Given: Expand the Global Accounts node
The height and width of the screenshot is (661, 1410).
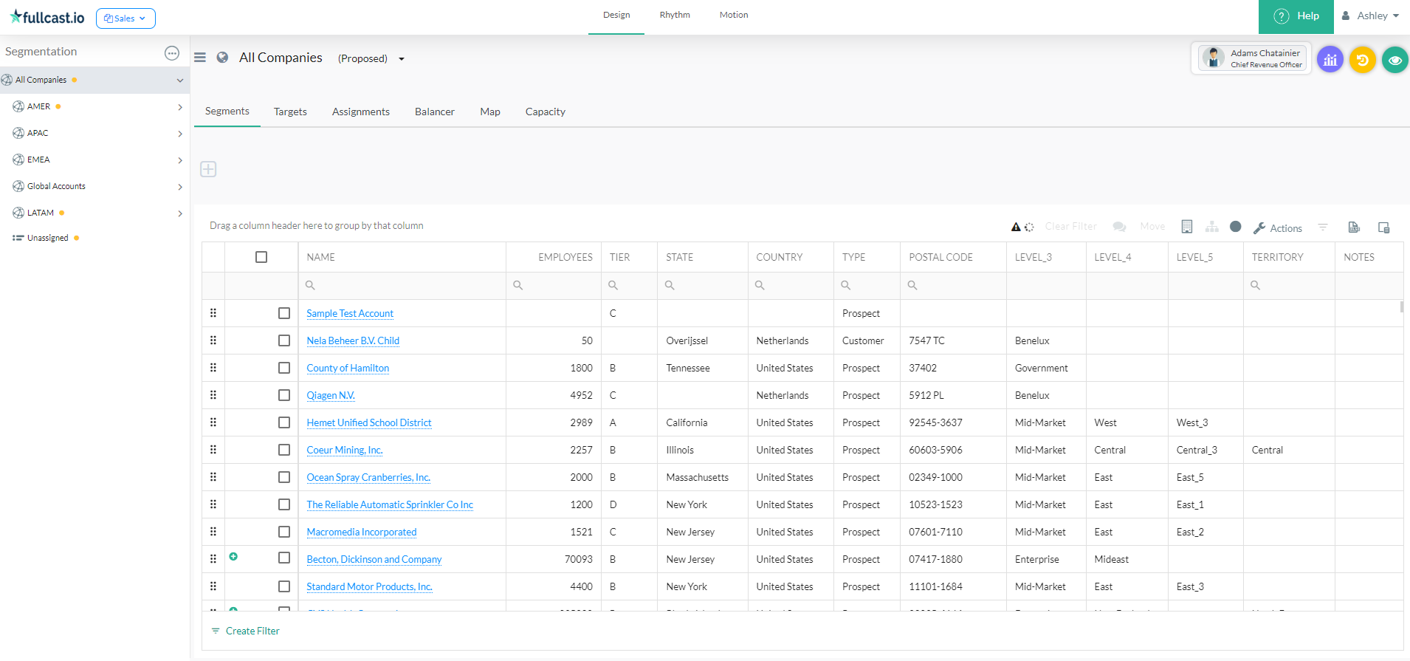Looking at the screenshot, I should point(180,187).
